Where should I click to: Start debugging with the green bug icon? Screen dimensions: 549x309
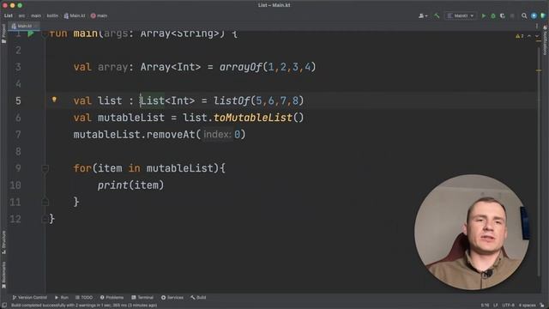point(493,15)
